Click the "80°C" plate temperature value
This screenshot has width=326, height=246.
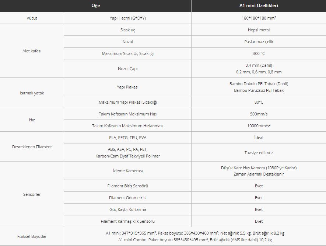point(259,102)
